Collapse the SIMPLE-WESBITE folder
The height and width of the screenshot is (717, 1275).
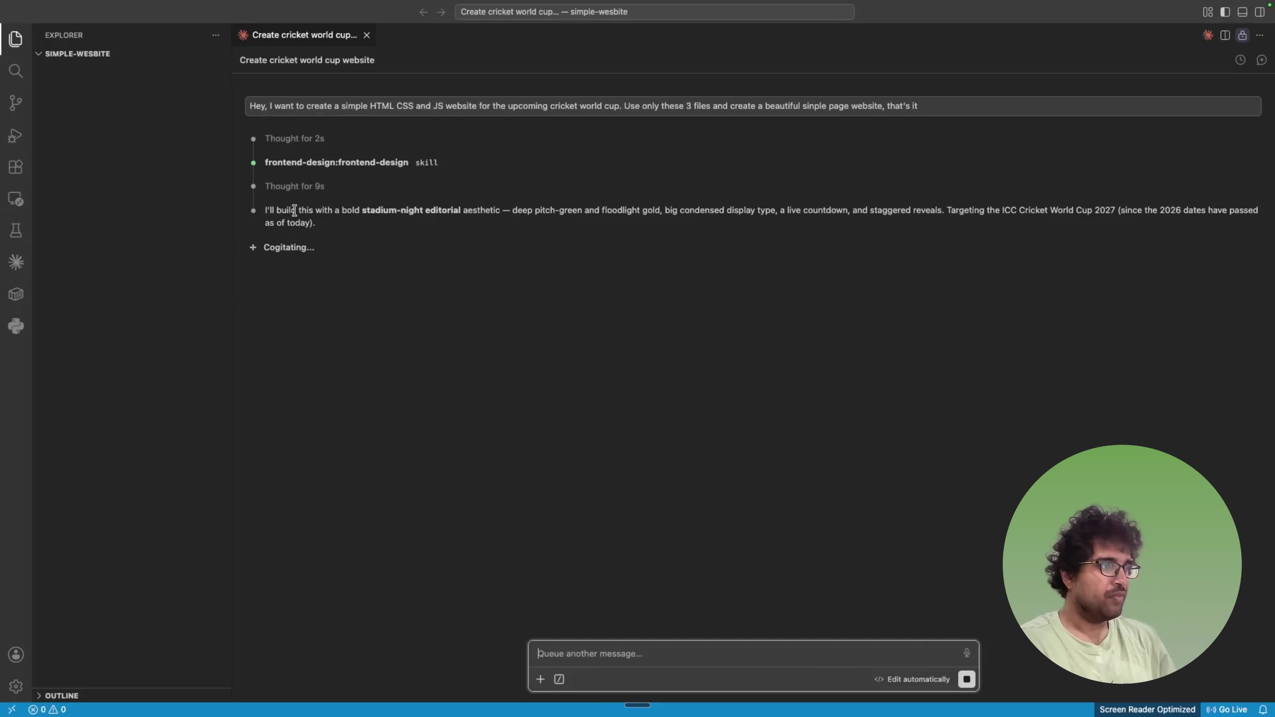(77, 53)
